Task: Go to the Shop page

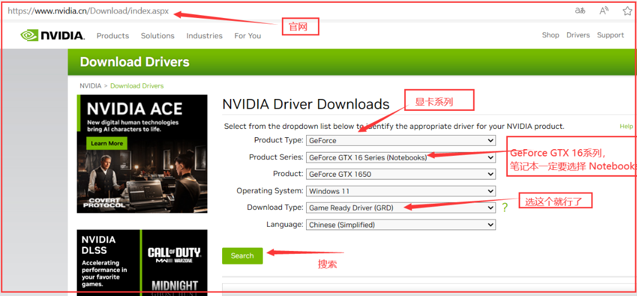Action: point(550,35)
